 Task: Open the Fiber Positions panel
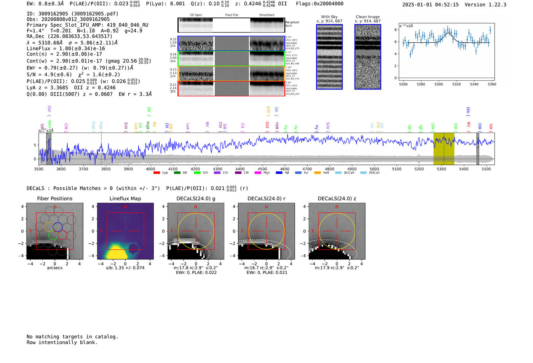click(x=55, y=231)
